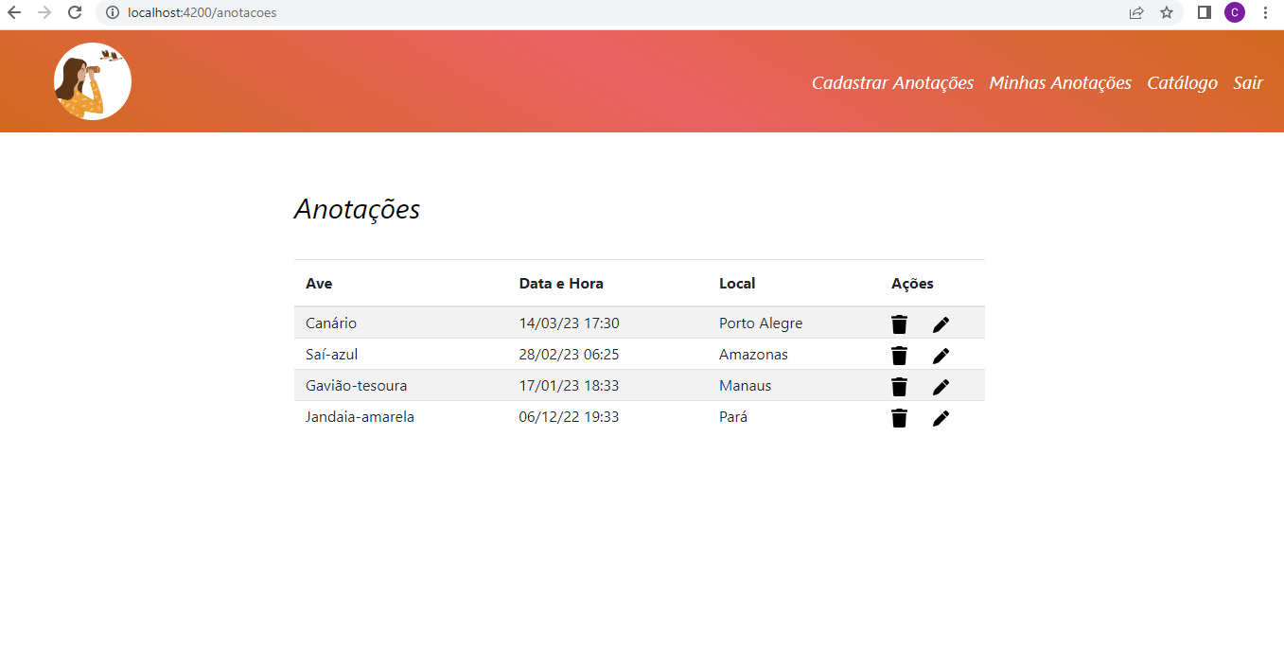Edit Gavião-tesoura annotation via pencil icon
This screenshot has width=1284, height=646.
(x=941, y=386)
